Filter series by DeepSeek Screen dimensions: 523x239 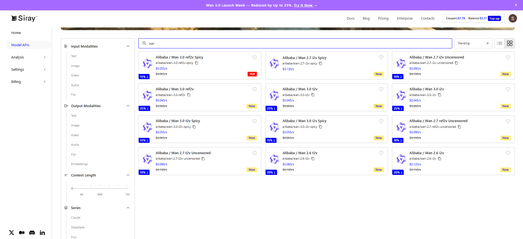(x=78, y=227)
